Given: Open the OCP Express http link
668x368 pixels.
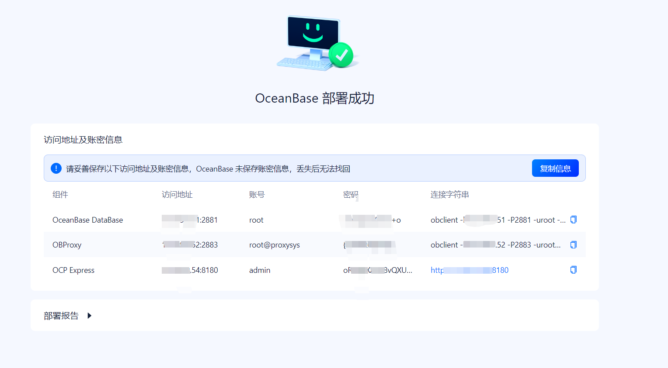Looking at the screenshot, I should point(470,270).
